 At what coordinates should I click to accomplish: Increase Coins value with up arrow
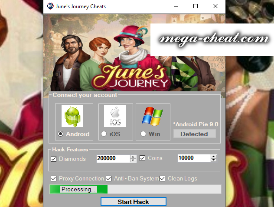pyautogui.click(x=214, y=157)
